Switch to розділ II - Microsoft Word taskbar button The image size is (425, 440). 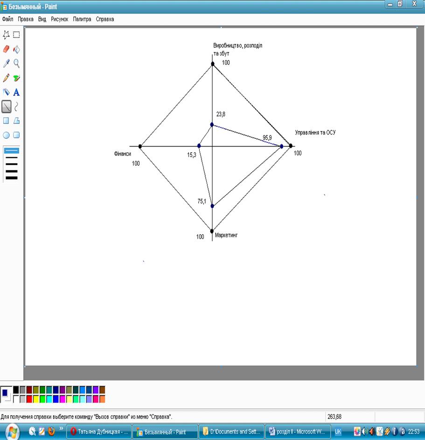tap(297, 432)
